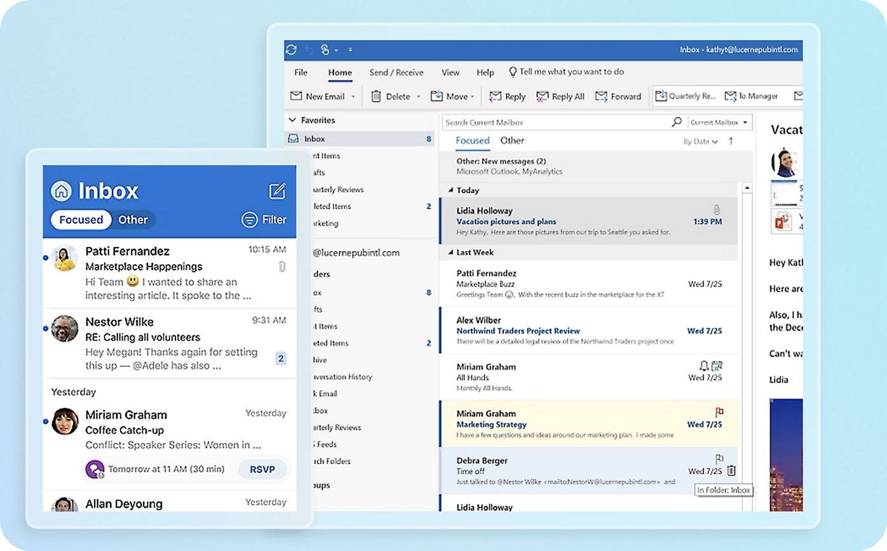Click the Delete trash icon in ribbon
Screen dimensions: 887x551
(x=376, y=96)
